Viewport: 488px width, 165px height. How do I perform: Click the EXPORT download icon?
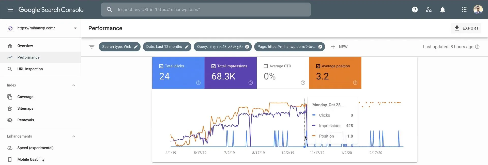click(x=457, y=28)
